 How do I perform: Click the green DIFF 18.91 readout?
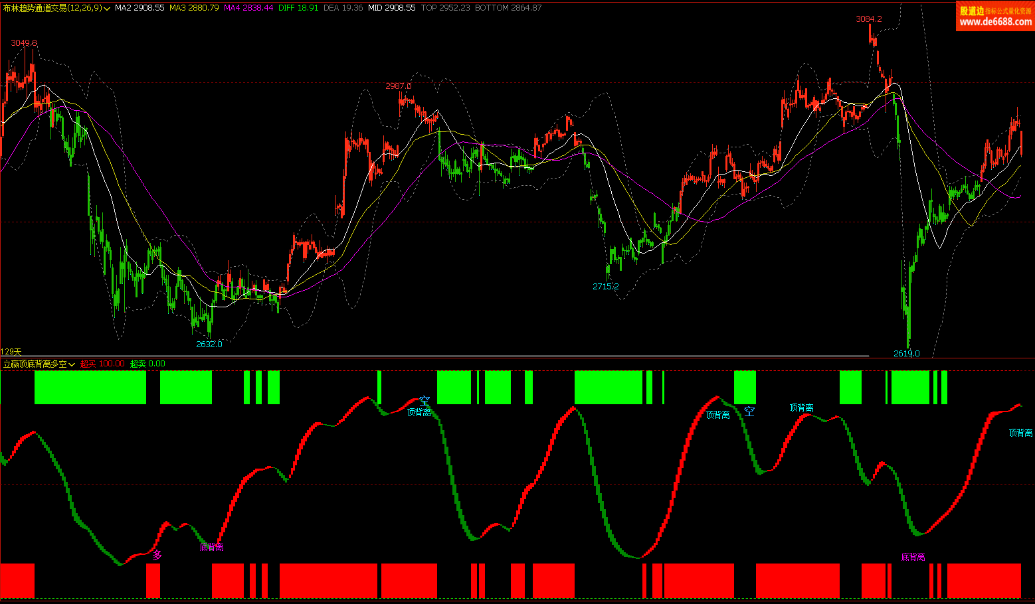(x=298, y=8)
